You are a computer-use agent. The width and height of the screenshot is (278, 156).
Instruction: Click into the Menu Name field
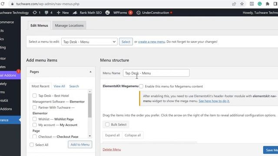tap(156, 73)
